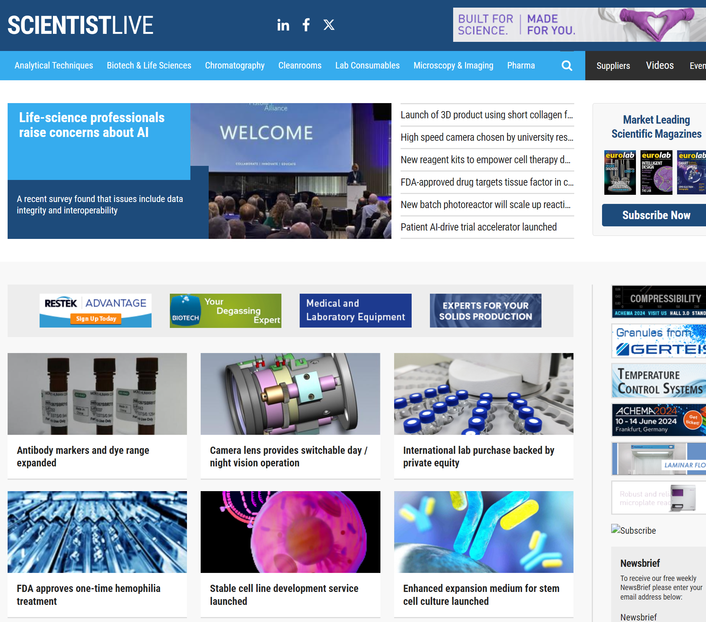Go to the Suppliers section
This screenshot has width=706, height=622.
pos(613,66)
